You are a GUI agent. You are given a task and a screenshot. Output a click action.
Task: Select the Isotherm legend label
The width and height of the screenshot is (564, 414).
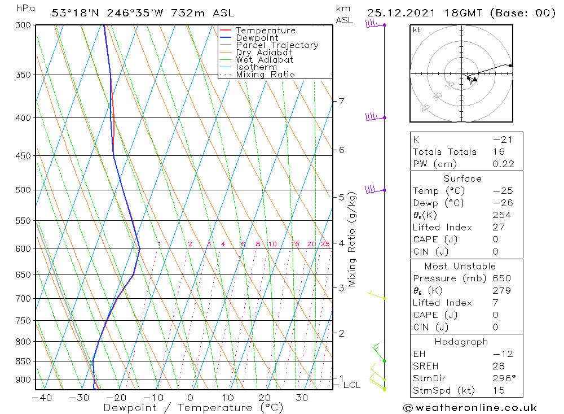[257, 67]
